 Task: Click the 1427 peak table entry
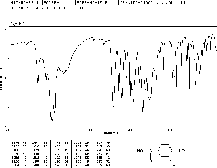[x=61, y=146]
